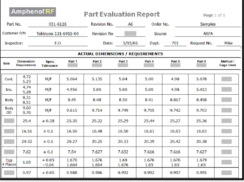Click measurement value '25.27'
The image size is (244, 182).
[175, 121]
